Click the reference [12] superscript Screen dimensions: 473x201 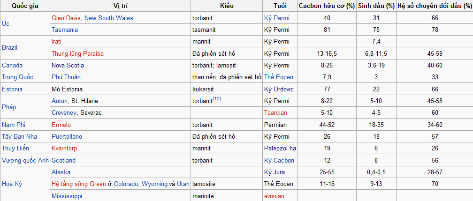coord(217,98)
